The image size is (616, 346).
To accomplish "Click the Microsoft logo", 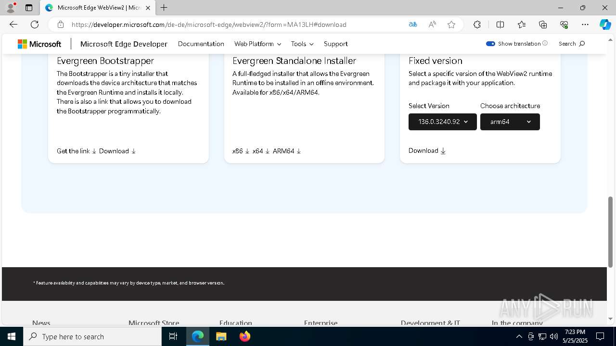I will click(x=39, y=44).
